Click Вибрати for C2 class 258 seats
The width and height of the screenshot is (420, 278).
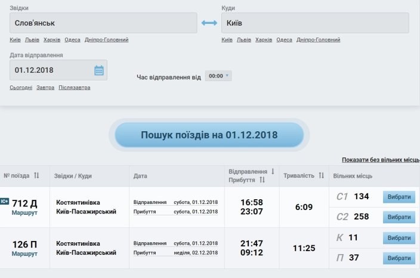point(399,217)
